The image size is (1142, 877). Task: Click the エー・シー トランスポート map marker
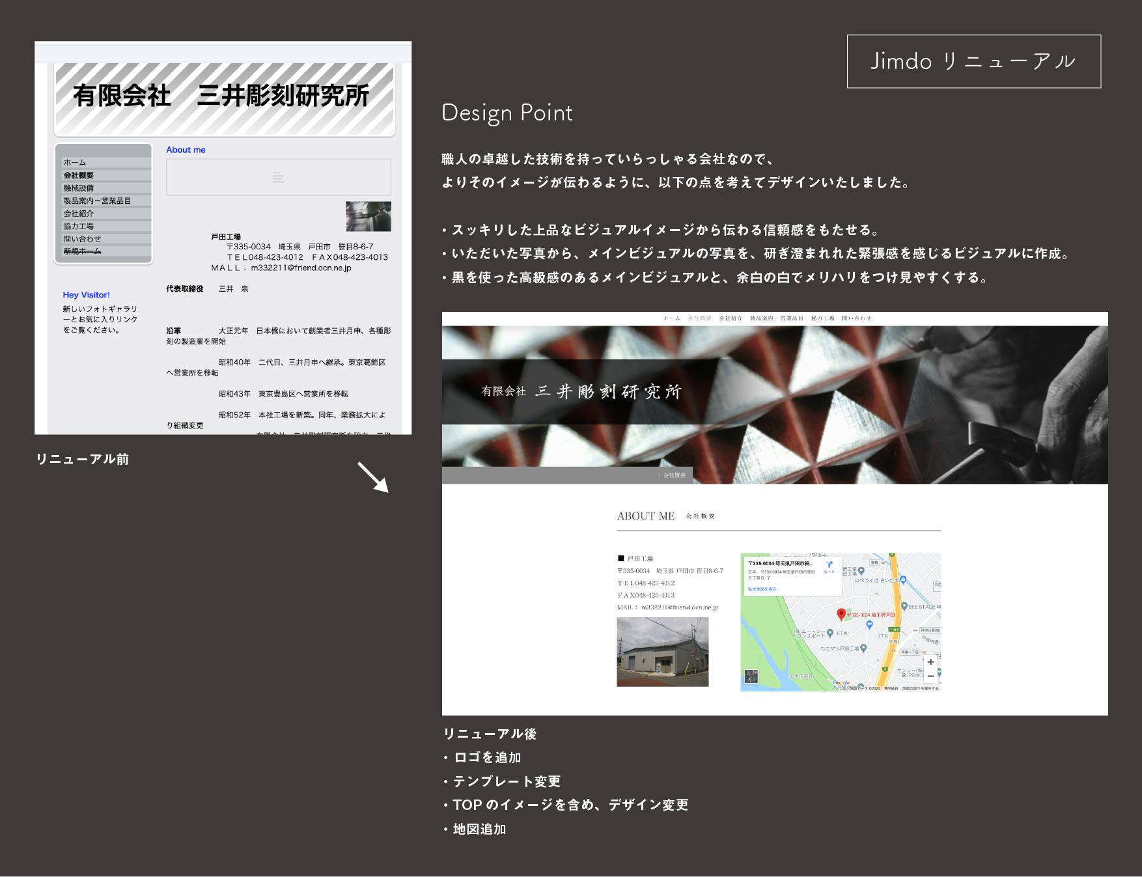coord(830,632)
